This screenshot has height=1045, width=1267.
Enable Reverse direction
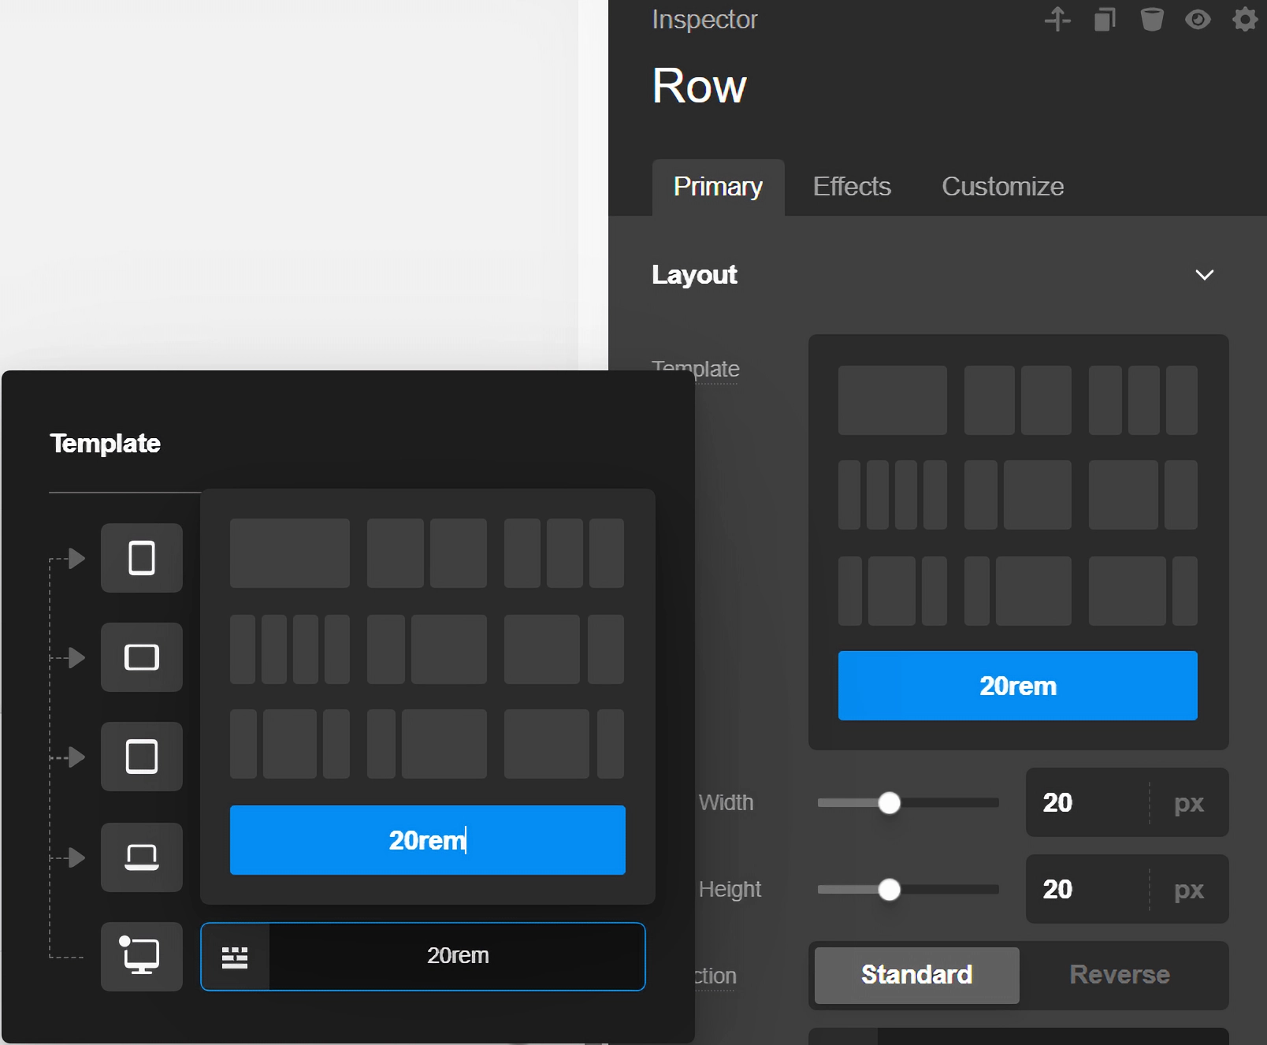pyautogui.click(x=1119, y=975)
